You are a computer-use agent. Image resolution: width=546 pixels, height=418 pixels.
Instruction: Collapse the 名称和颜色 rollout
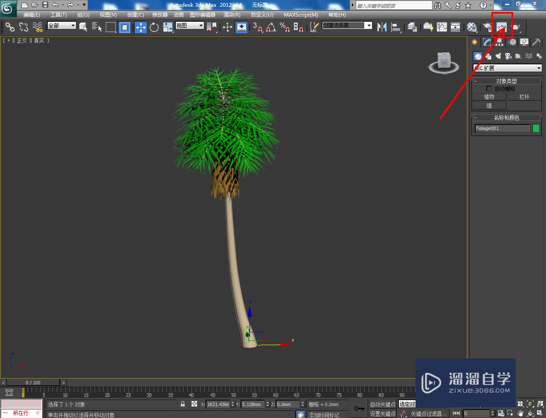pos(506,118)
